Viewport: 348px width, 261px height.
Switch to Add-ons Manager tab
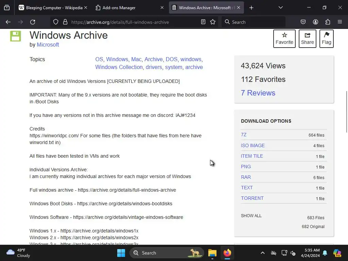coord(129,7)
